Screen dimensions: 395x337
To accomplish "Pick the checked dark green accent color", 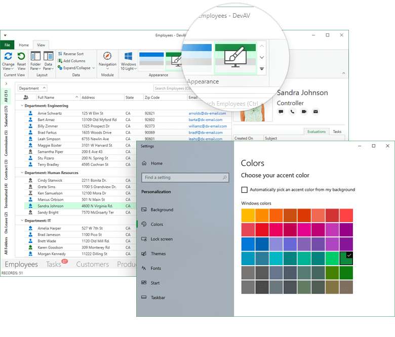I will [x=346, y=259].
